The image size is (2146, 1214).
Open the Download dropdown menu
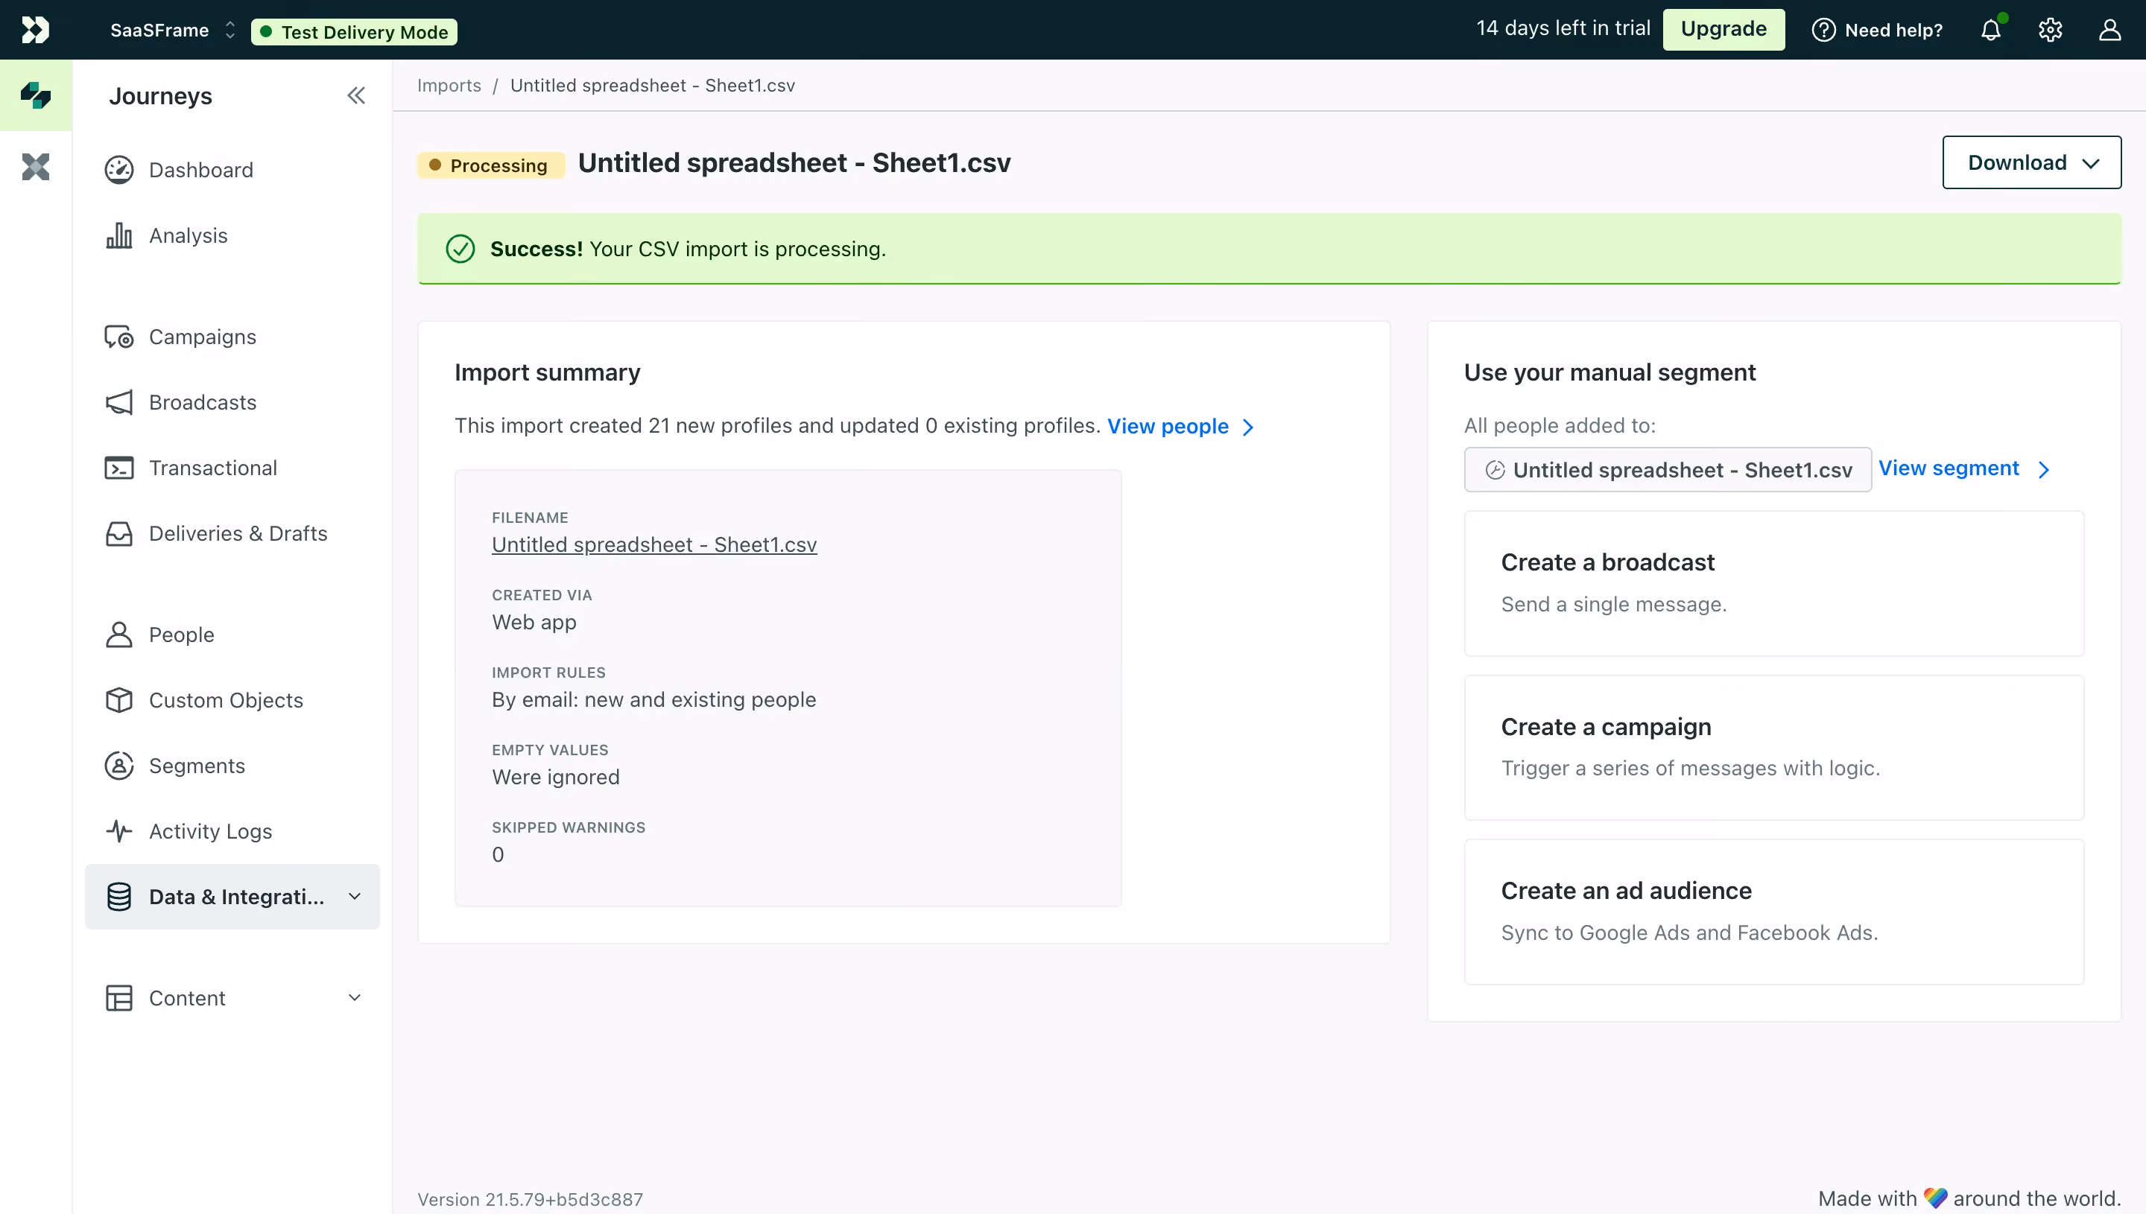2032,162
